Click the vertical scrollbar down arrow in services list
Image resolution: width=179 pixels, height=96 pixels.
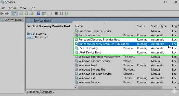[x=178, y=84]
